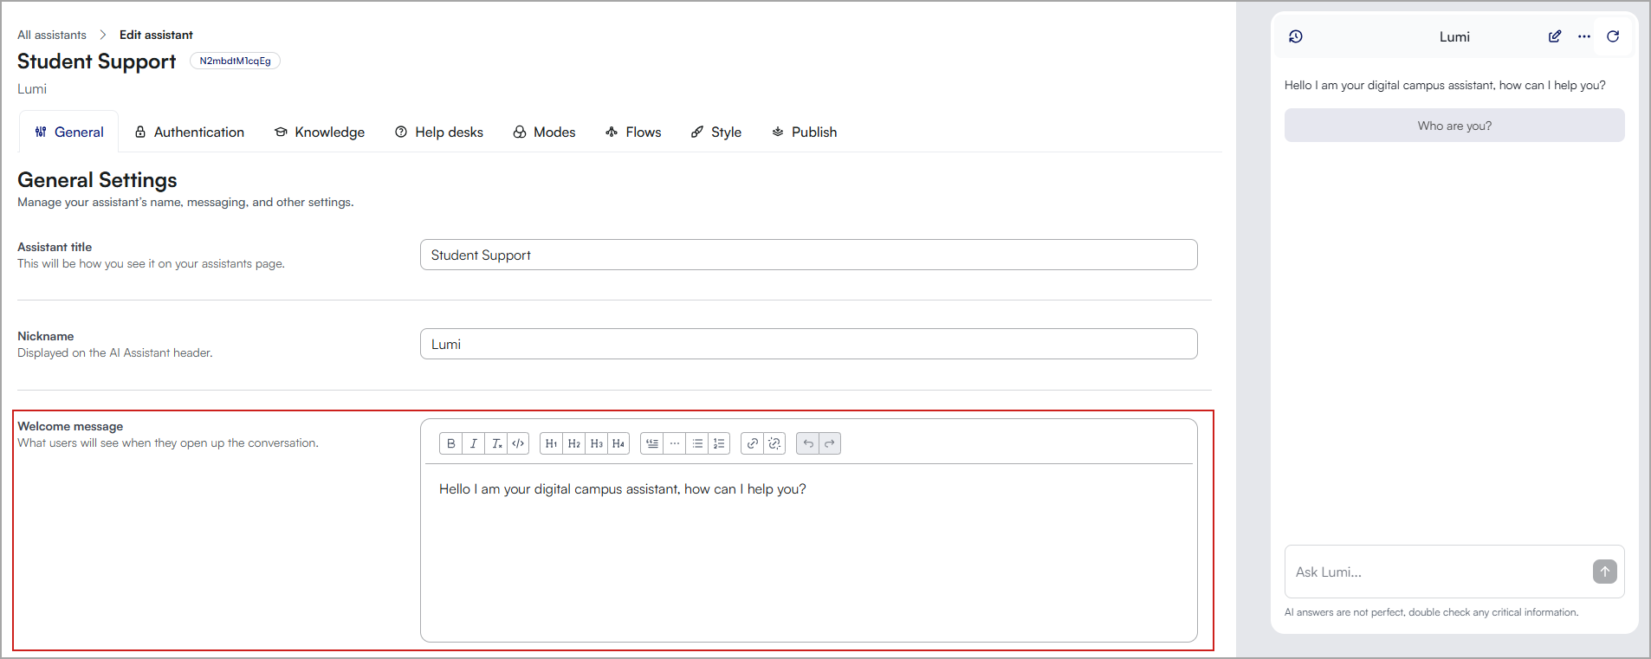Go back to All assistants
The width and height of the screenshot is (1651, 659).
coord(52,35)
